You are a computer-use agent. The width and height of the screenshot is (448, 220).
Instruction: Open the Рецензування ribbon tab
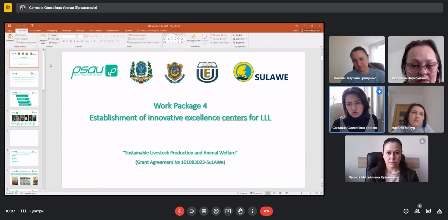point(113,30)
